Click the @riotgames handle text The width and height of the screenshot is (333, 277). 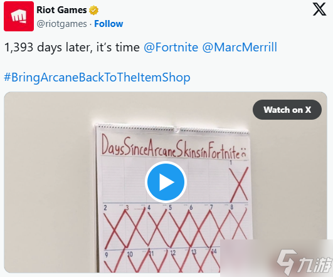62,24
